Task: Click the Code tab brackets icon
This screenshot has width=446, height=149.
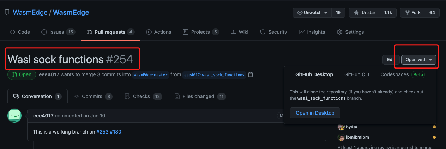Action: (x=12, y=32)
